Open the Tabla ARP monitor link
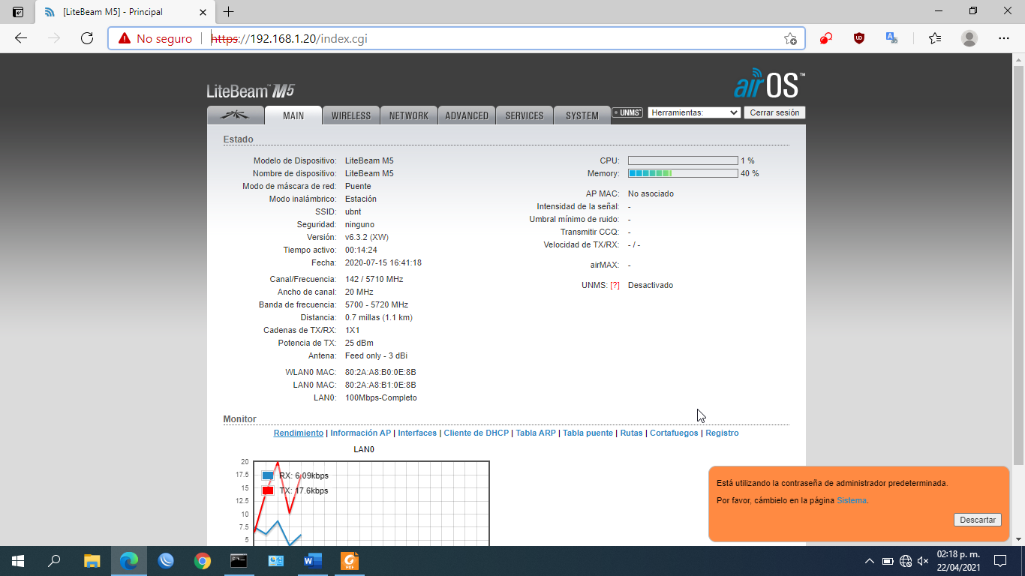 (536, 433)
